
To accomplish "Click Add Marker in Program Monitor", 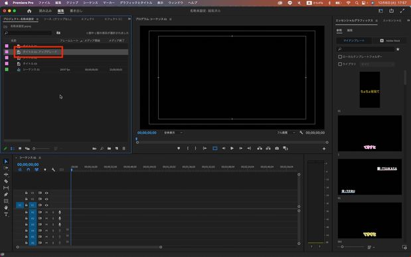I will click(179, 149).
